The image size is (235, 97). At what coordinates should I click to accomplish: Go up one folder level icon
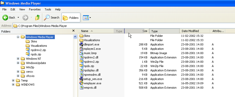pyautogui.click(x=37, y=18)
